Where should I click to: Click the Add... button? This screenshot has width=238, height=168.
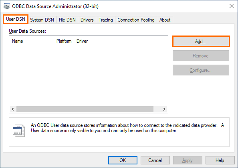click(x=201, y=42)
